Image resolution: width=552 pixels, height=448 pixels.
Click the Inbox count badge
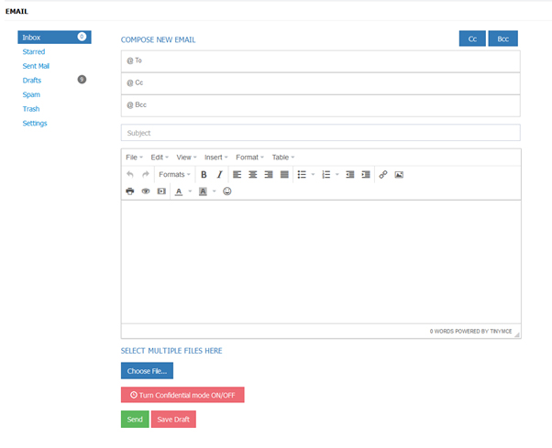(x=82, y=37)
